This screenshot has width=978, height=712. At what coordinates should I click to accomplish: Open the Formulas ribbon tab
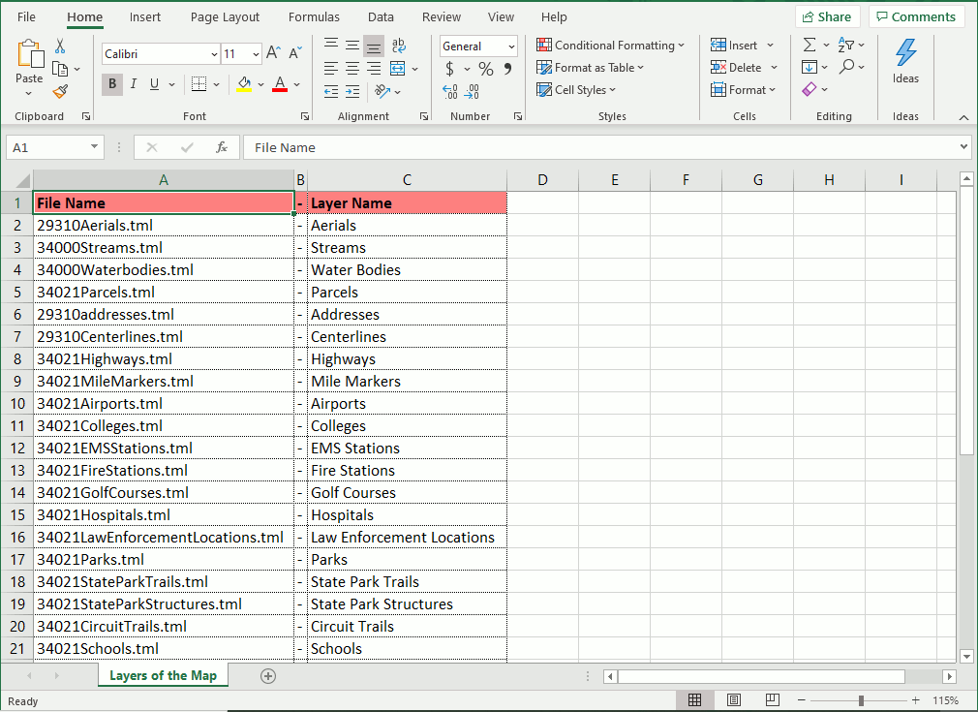coord(314,17)
